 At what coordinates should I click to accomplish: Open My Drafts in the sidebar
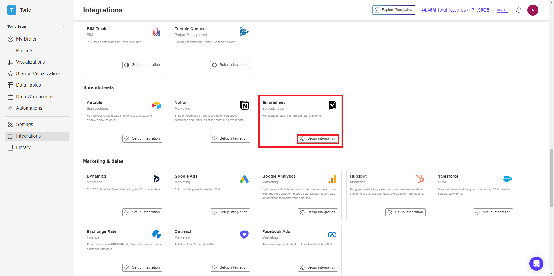click(37, 39)
